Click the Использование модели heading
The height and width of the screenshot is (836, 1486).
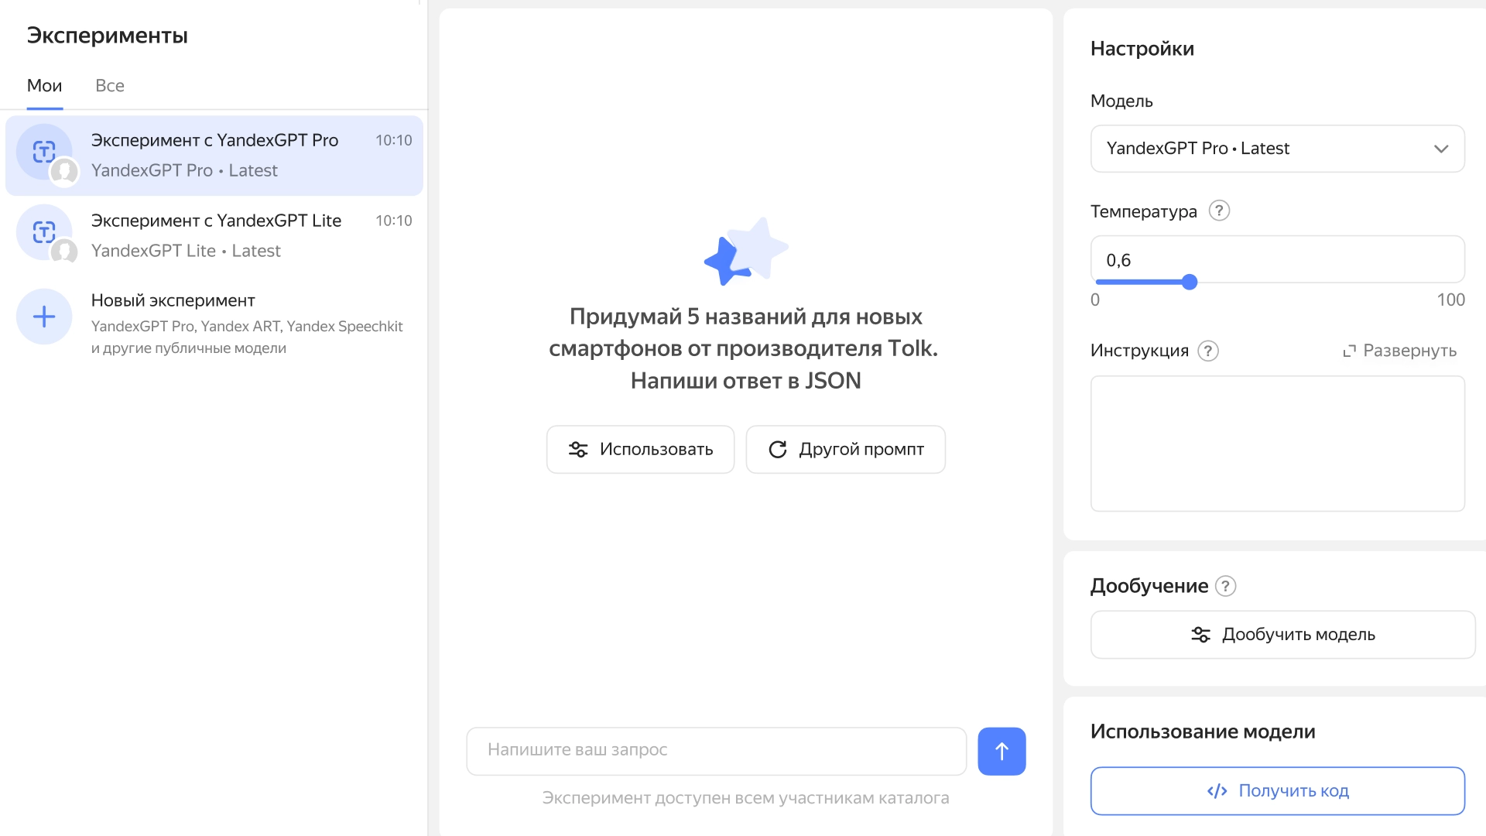pyautogui.click(x=1202, y=731)
